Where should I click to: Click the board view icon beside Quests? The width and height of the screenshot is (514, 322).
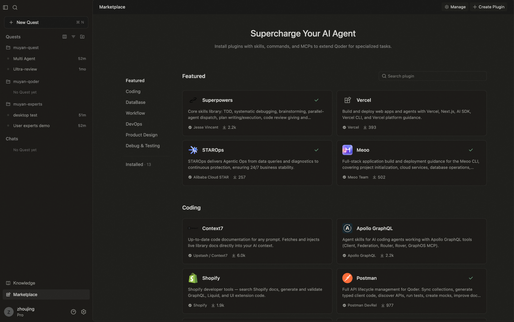coord(65,37)
